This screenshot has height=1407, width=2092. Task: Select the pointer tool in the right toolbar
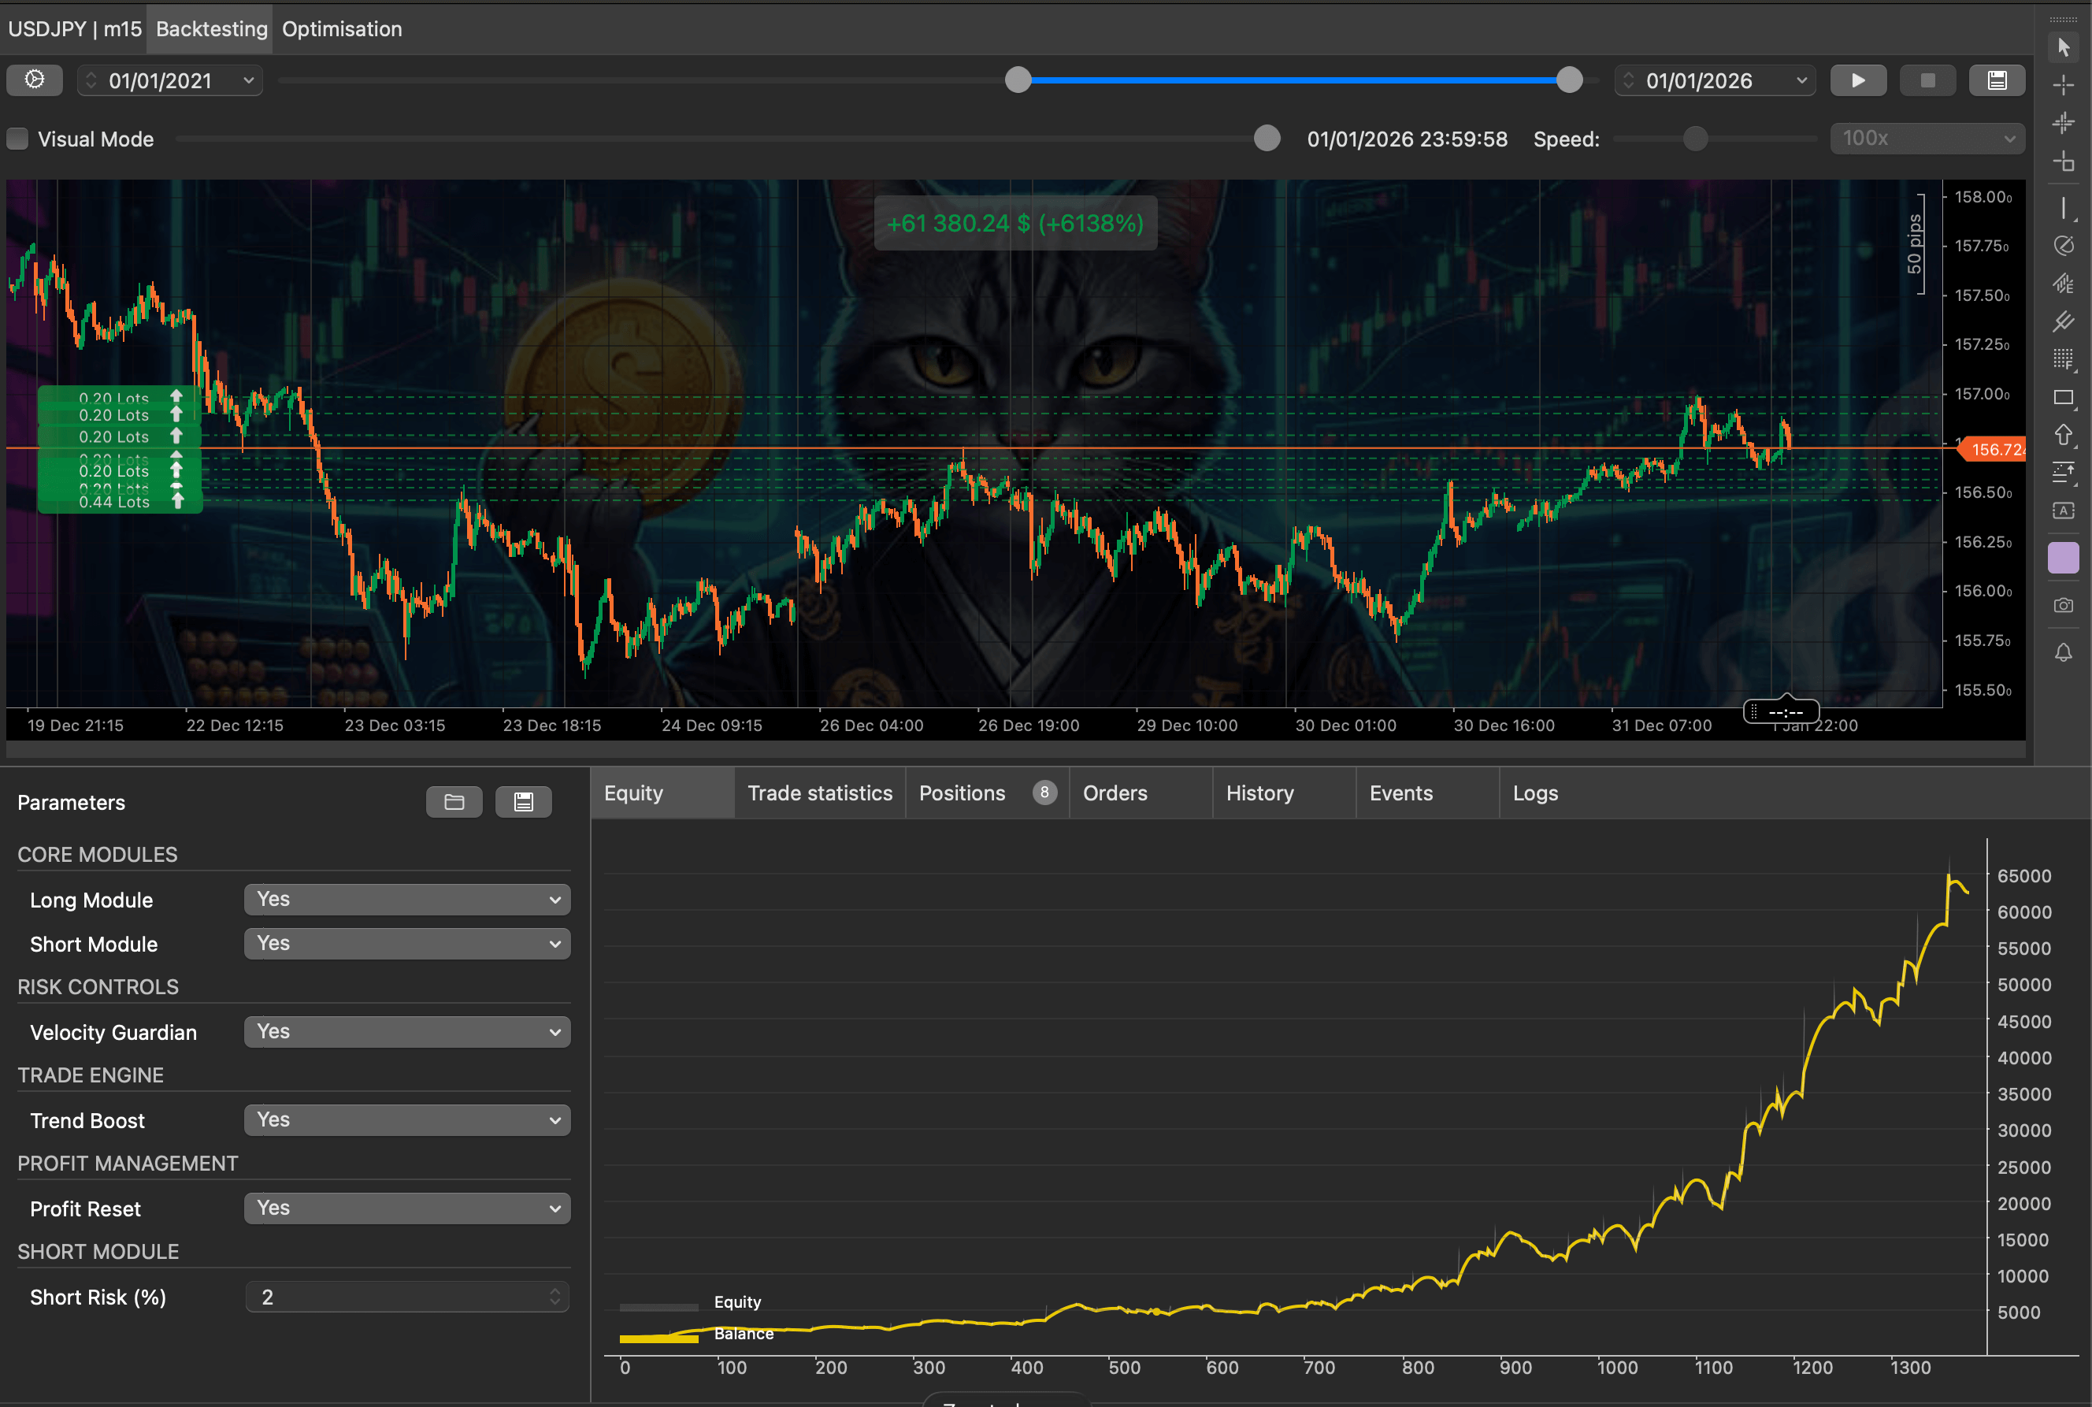2064,46
